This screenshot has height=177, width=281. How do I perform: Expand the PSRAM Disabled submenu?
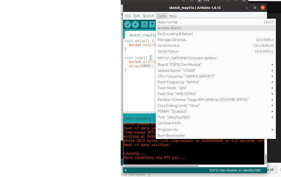(x=216, y=112)
